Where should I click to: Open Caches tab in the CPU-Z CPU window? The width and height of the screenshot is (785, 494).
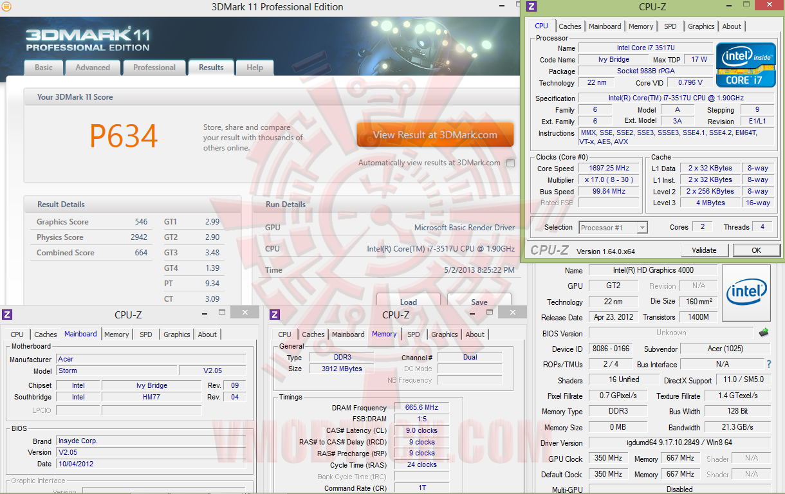[x=570, y=26]
